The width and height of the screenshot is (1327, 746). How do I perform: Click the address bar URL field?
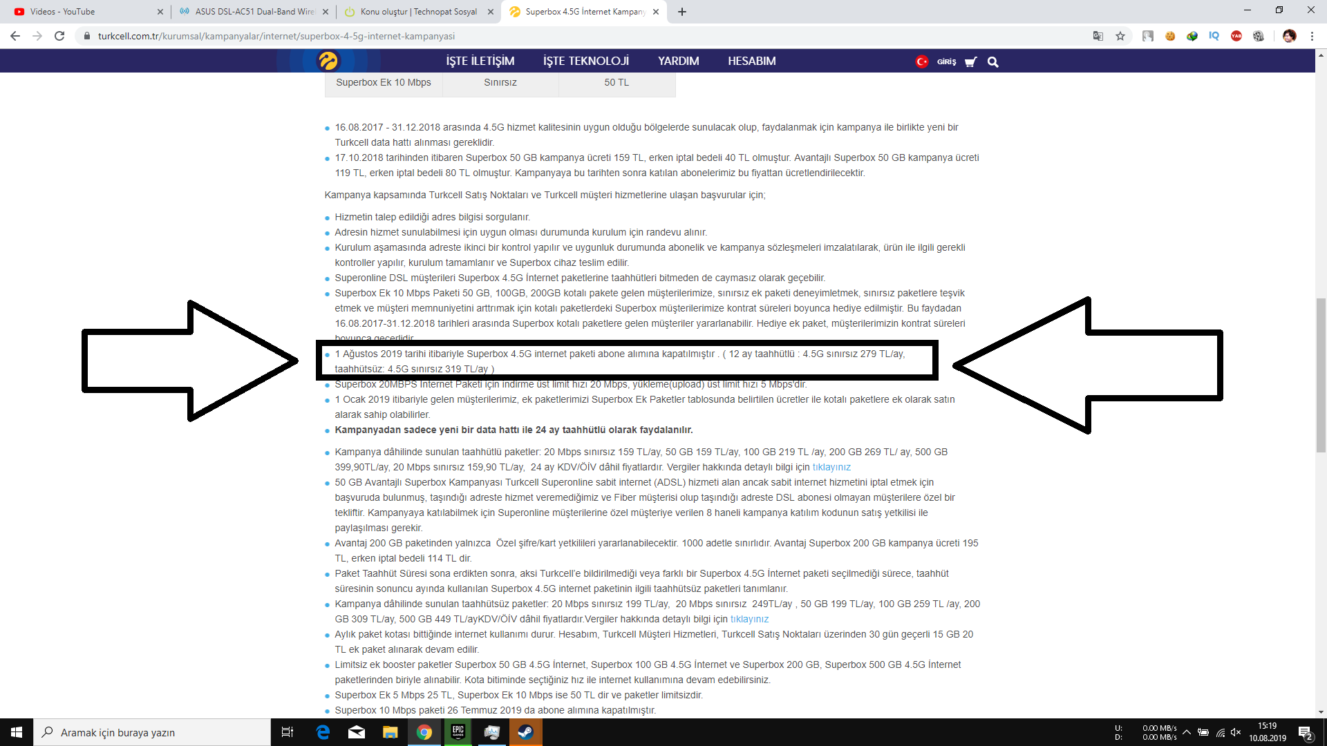click(587, 36)
